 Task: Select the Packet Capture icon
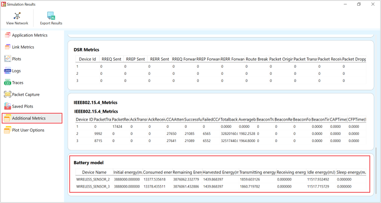[8, 95]
